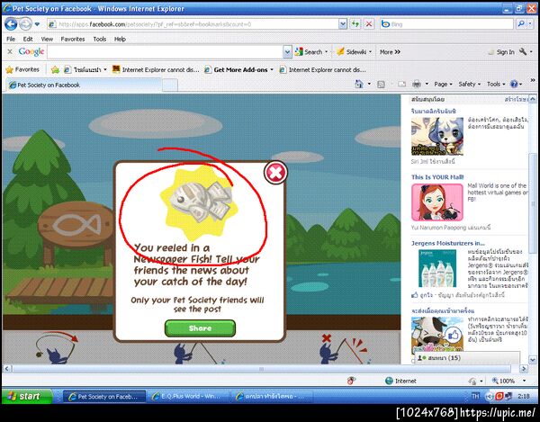Screen dimensions: 540x422
Task: Click the Read Mail icon
Action: (x=401, y=84)
